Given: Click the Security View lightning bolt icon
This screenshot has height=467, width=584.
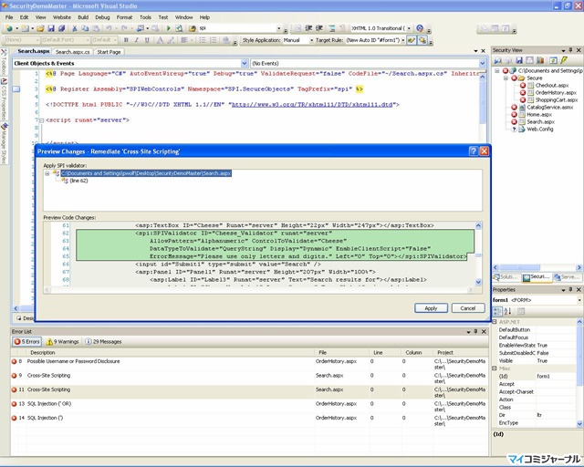Looking at the screenshot, I should pos(564,60).
